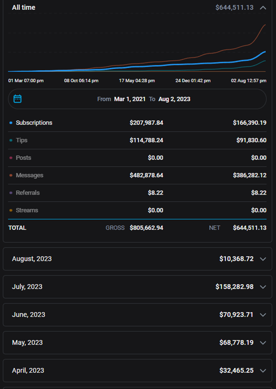Image resolution: width=276 pixels, height=389 pixels.
Task: Toggle the Subscriptions blue legend dot
Action: pyautogui.click(x=11, y=123)
